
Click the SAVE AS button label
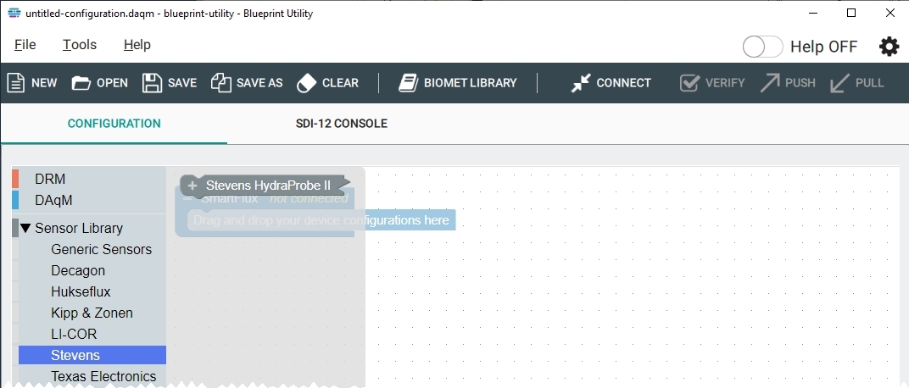coord(259,83)
